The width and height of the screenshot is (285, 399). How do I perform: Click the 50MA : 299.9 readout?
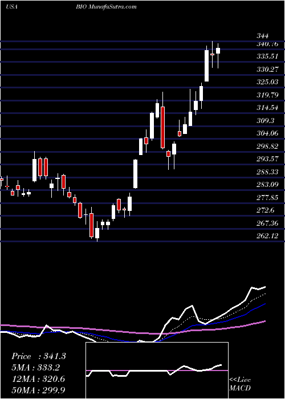click(38, 390)
